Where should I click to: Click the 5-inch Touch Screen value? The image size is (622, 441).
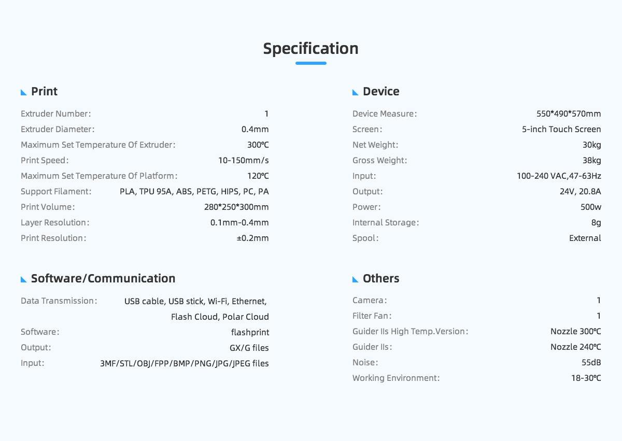tap(561, 130)
